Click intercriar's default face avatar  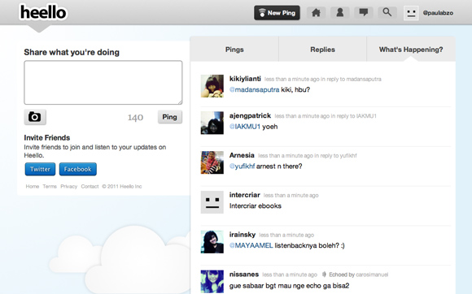[x=212, y=202]
